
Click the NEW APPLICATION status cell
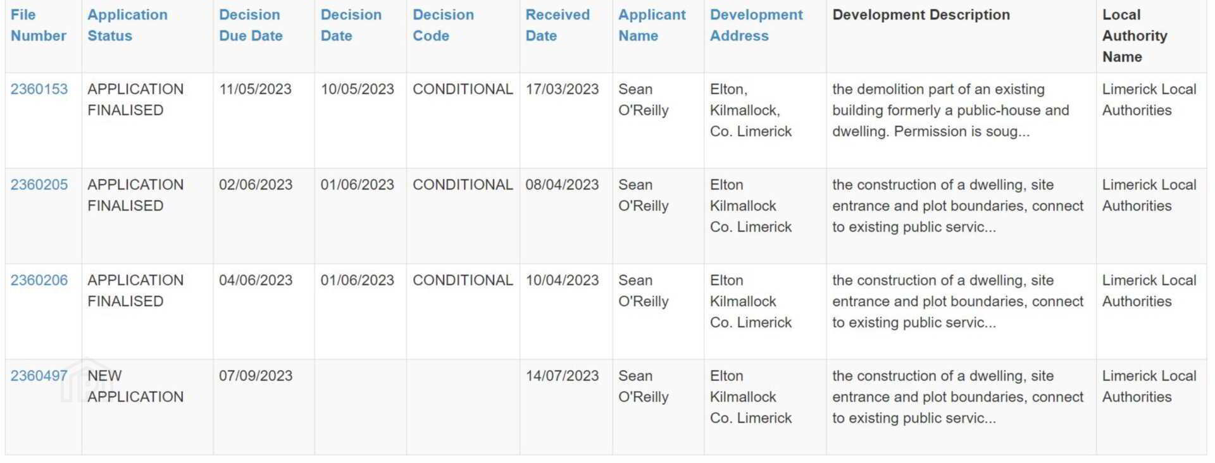[135, 386]
